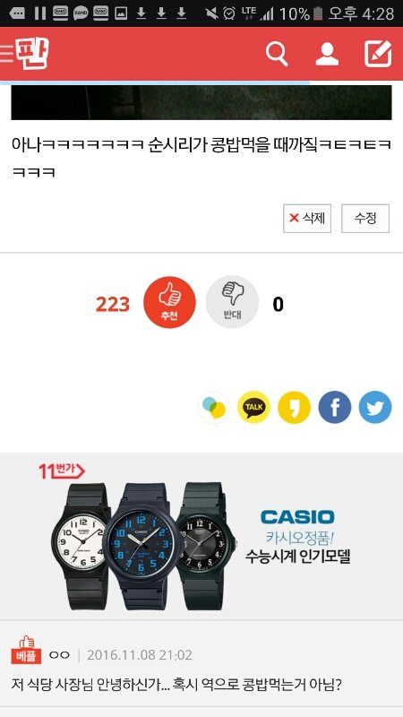Share the post via KakaoTalk icon
Image resolution: width=403 pixels, height=717 pixels.
click(253, 407)
